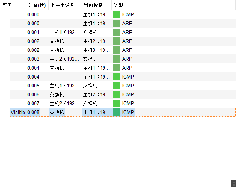Open the ARP color swatch at time 0.000
Image resolution: width=236 pixels, height=187 pixels.
click(x=116, y=23)
